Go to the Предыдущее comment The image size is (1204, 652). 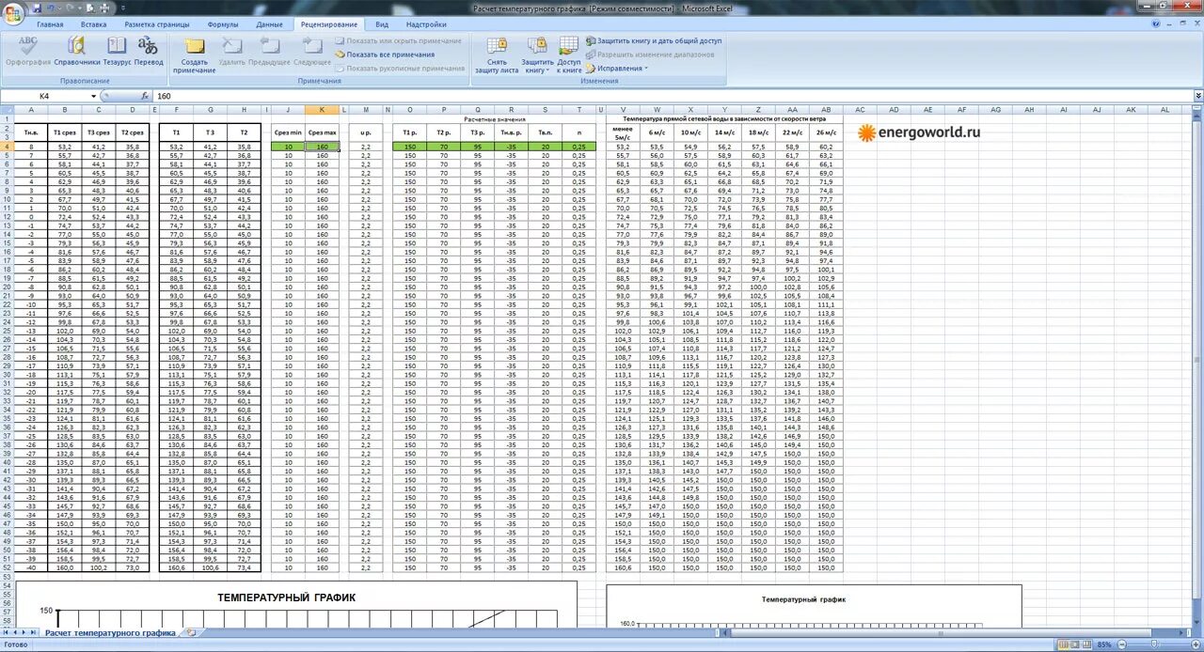pos(269,51)
